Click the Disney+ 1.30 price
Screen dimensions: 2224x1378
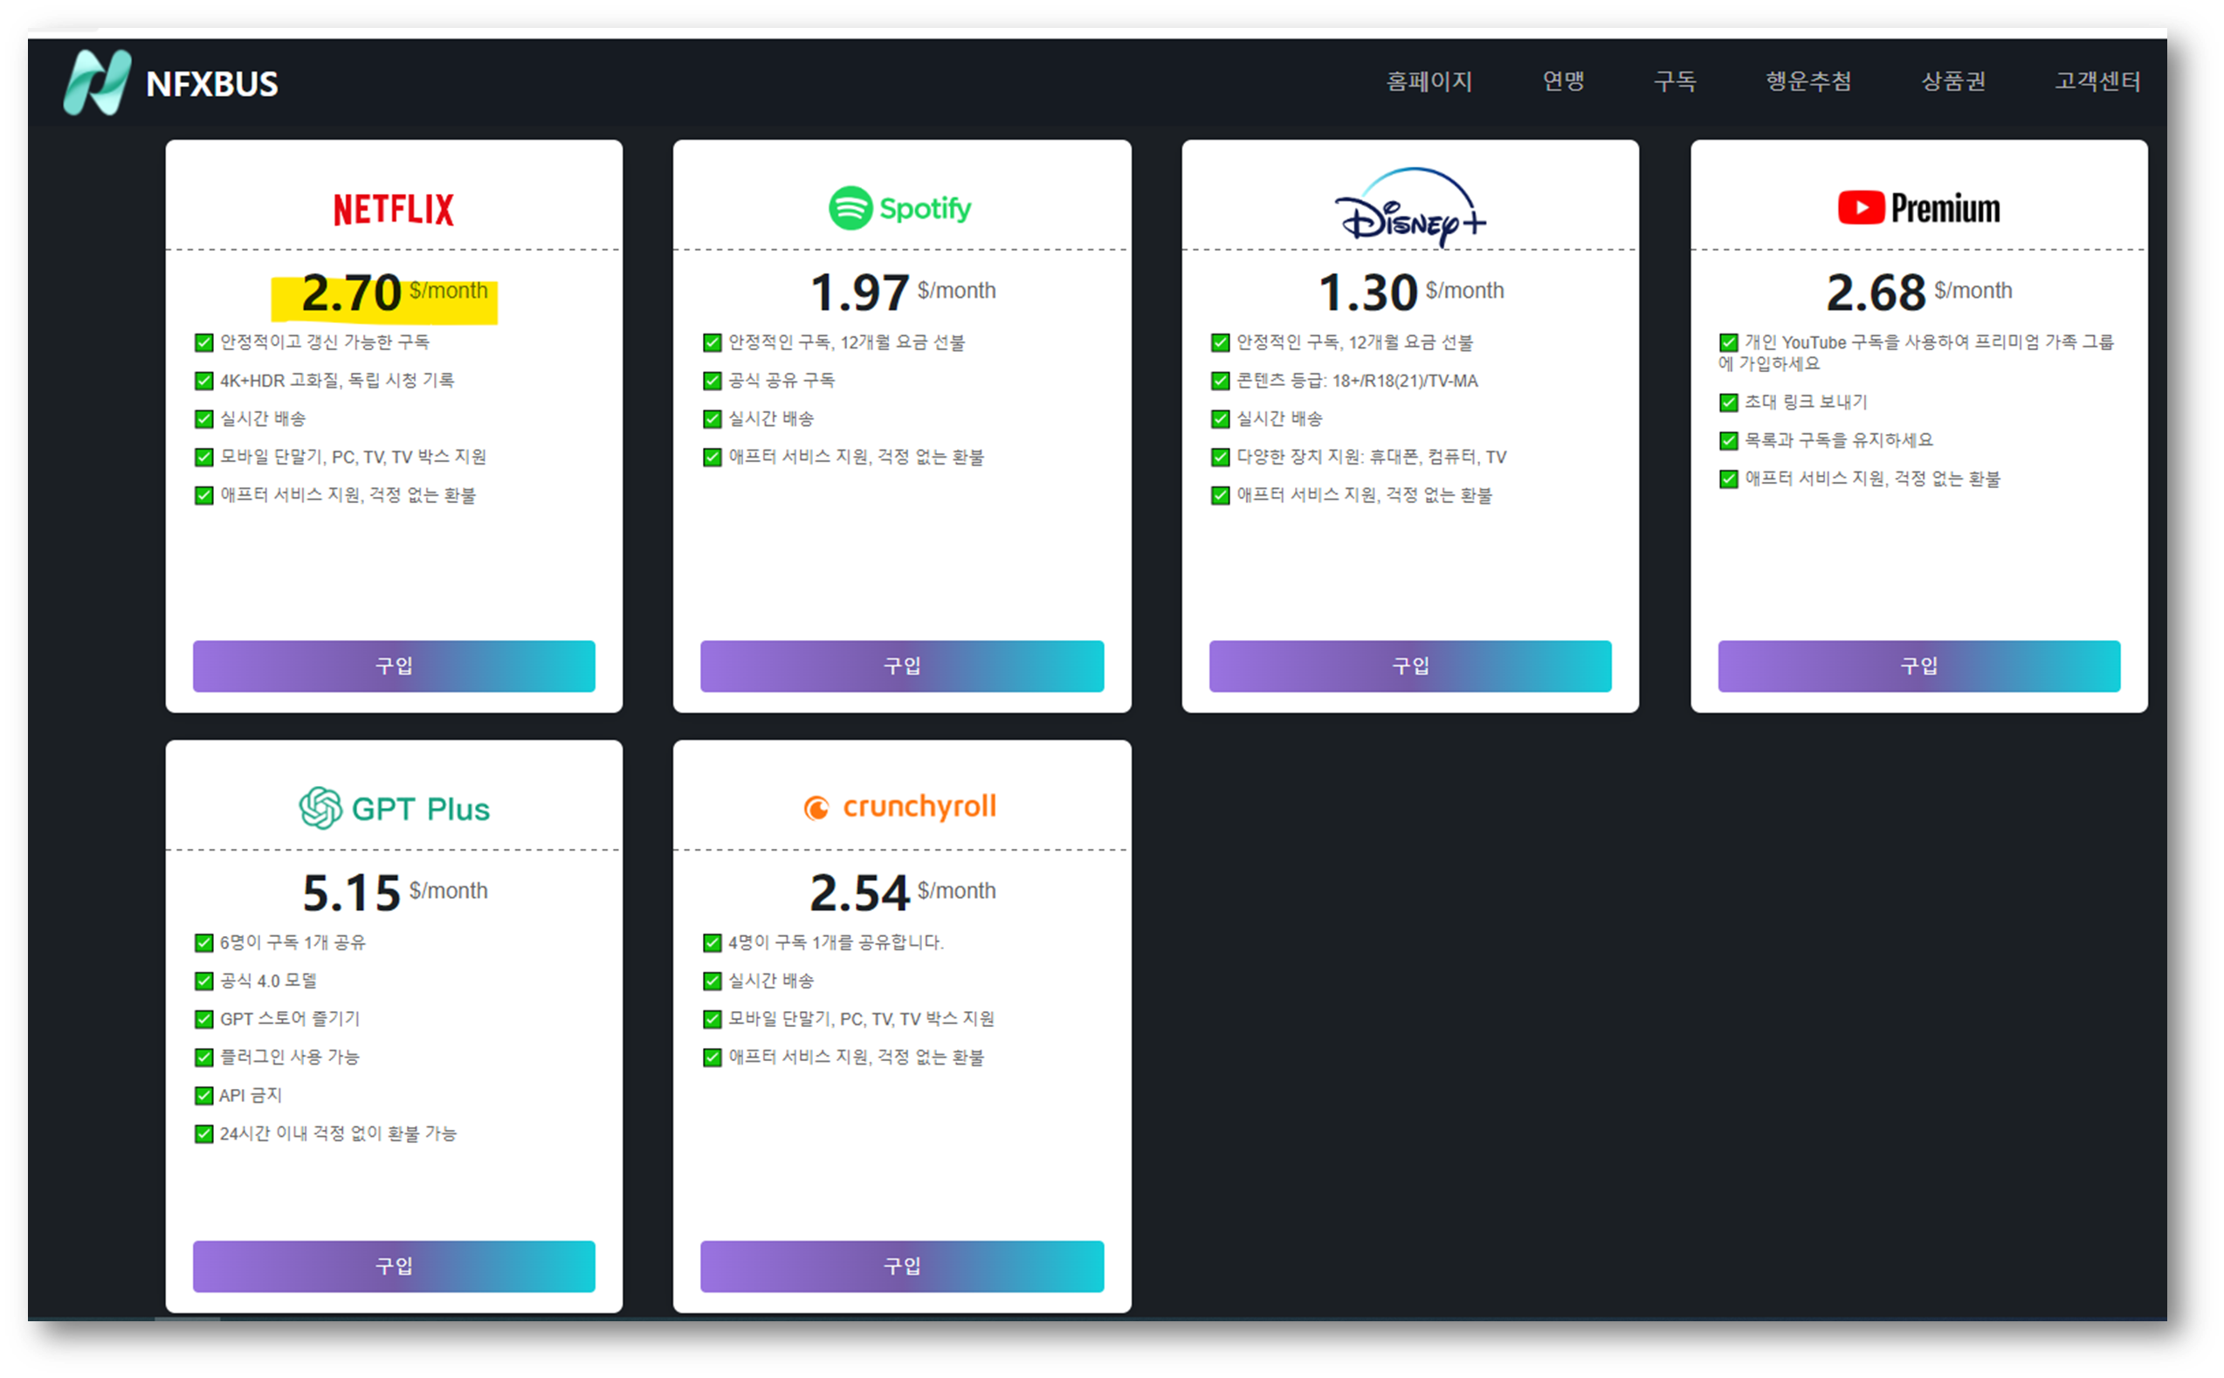point(1367,293)
